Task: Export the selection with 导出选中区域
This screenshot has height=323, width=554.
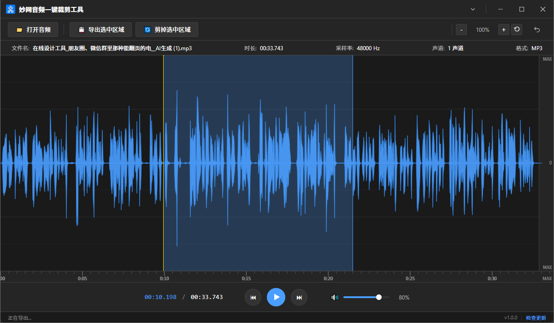Action: pyautogui.click(x=101, y=29)
